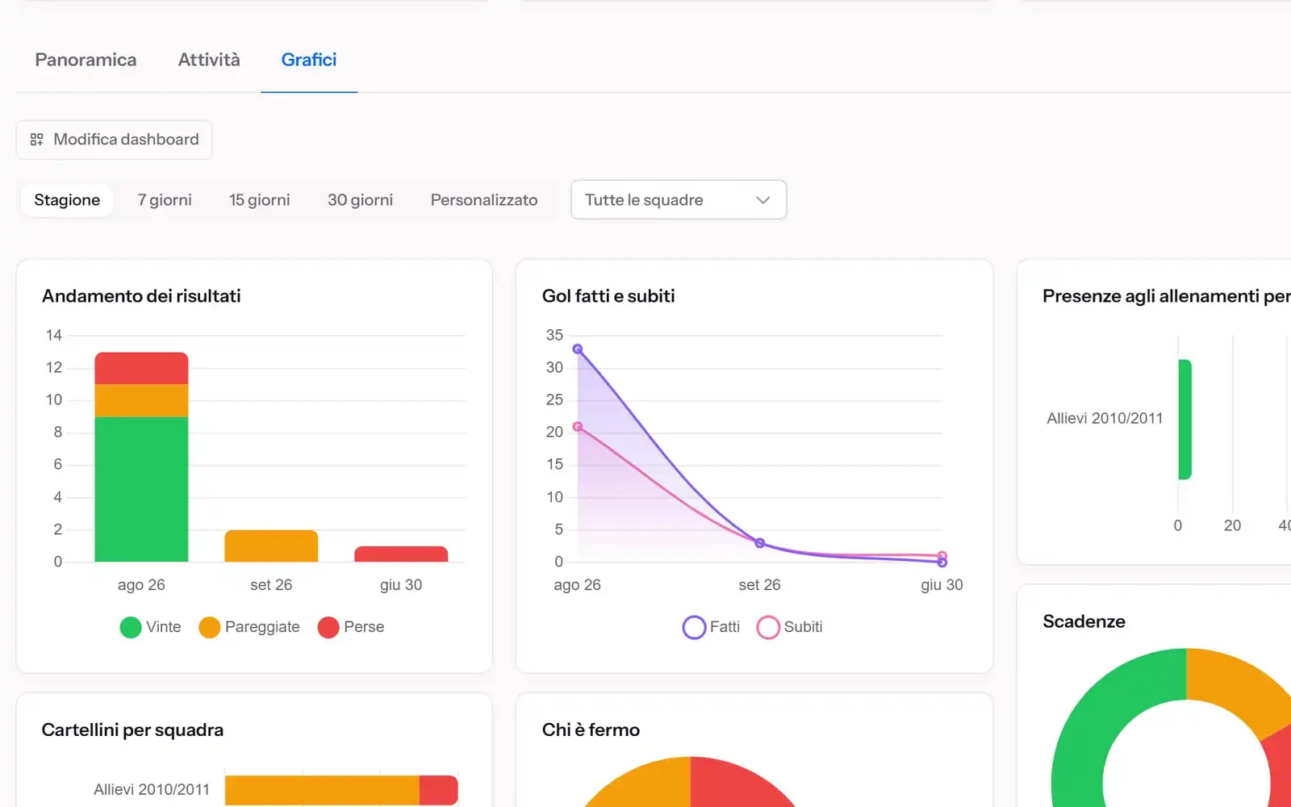1291x807 pixels.
Task: Click the Scadenze card heading
Action: (1084, 621)
